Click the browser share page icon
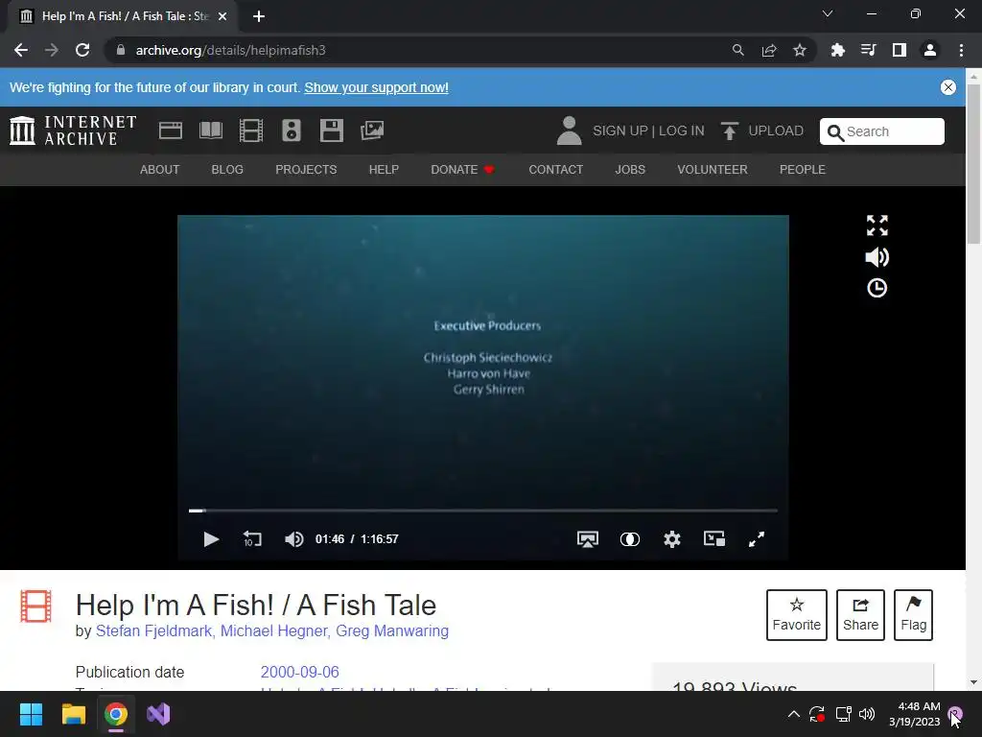The width and height of the screenshot is (982, 737). click(768, 50)
